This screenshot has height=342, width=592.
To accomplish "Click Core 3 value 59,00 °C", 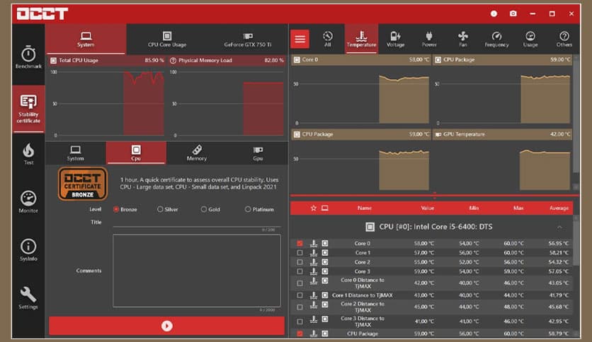I will click(x=424, y=271).
